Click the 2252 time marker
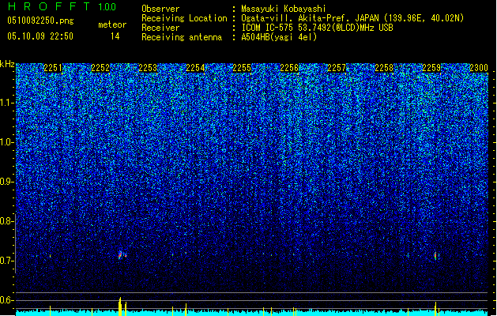Screen dimensions: 497x316 tap(100, 68)
